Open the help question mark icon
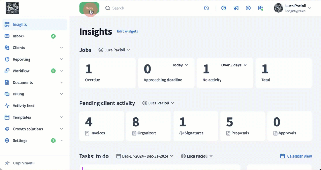This screenshot has height=170, width=321. pos(224,8)
